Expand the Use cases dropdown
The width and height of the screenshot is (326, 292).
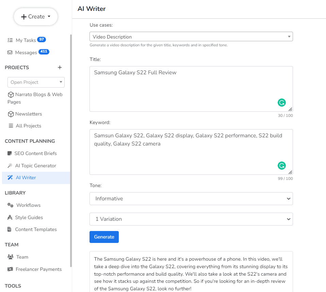click(x=191, y=37)
